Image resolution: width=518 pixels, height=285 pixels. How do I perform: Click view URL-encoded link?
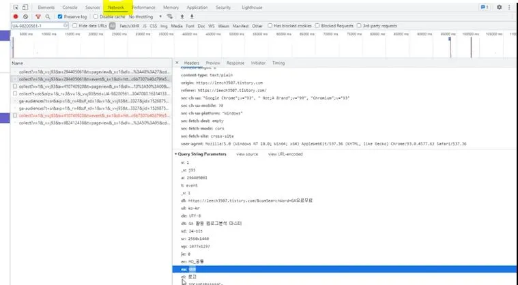point(285,154)
